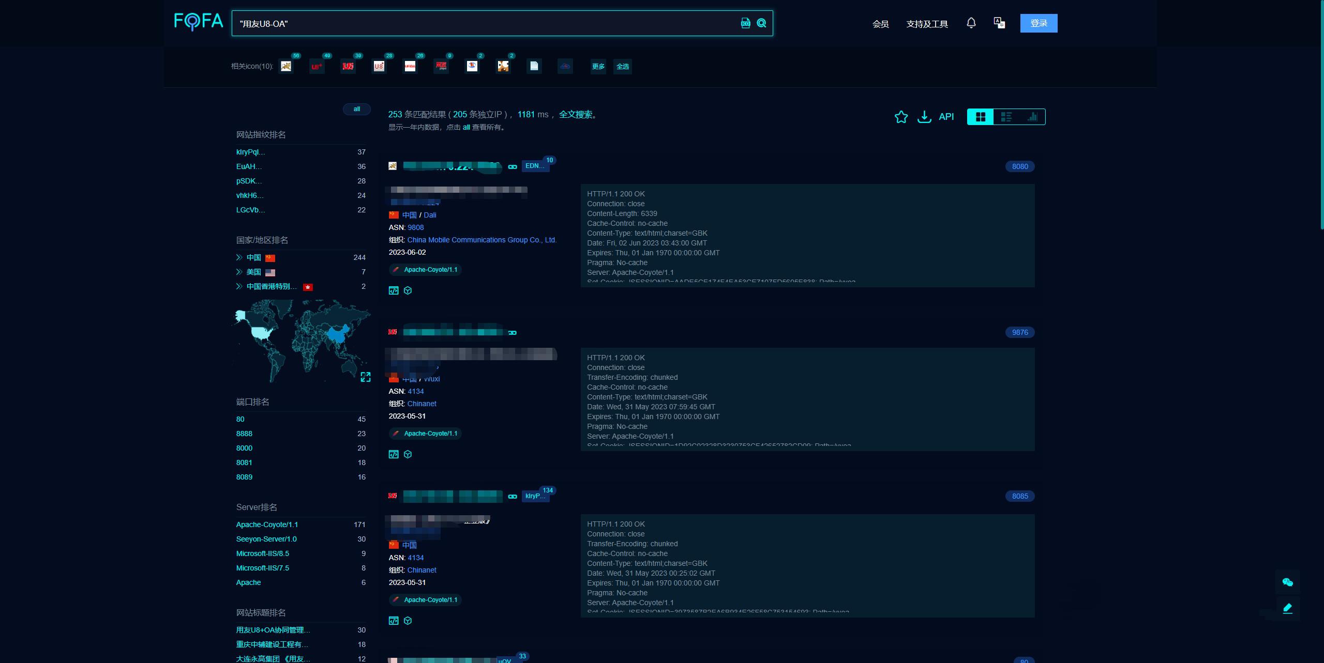View website source icon of Dali result
This screenshot has width=1324, height=663.
click(x=394, y=290)
